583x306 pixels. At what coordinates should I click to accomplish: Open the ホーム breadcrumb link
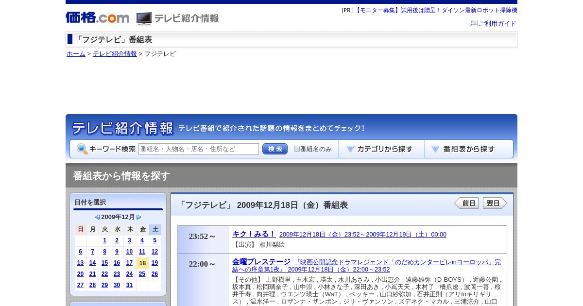[x=76, y=54]
